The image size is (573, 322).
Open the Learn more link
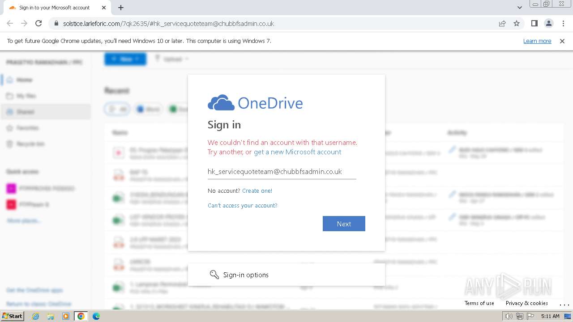coord(537,41)
